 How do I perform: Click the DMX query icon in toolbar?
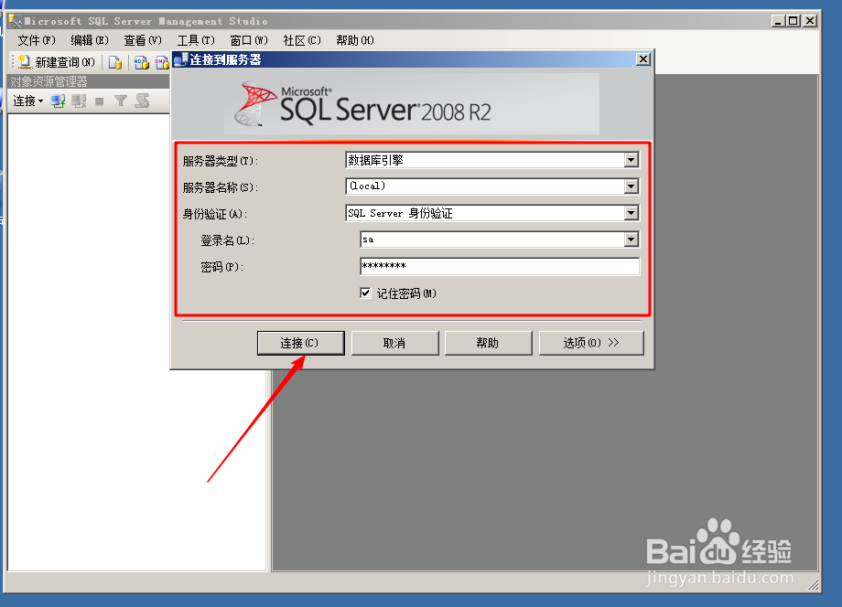(x=162, y=62)
